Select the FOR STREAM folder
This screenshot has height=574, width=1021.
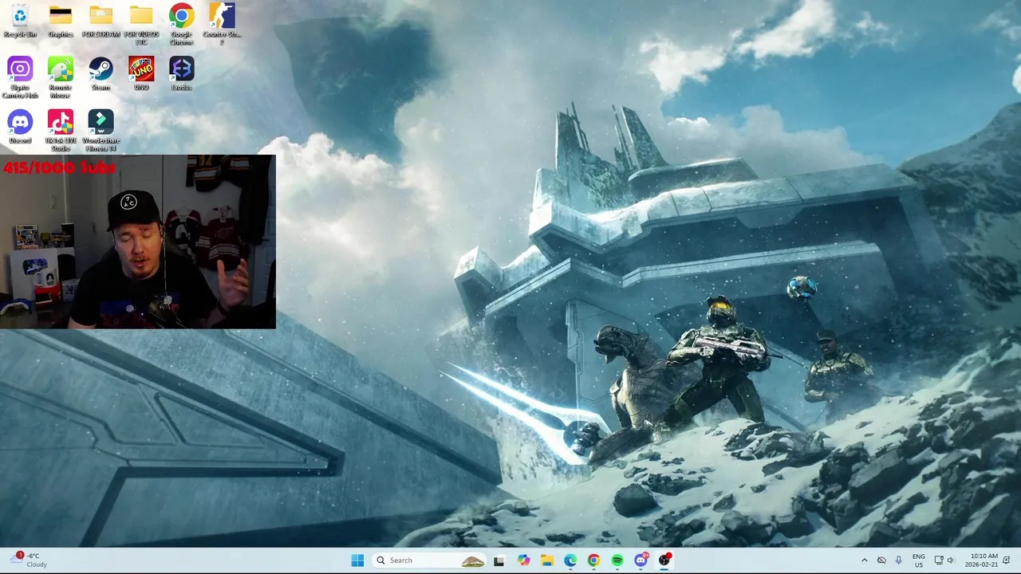pos(101,21)
